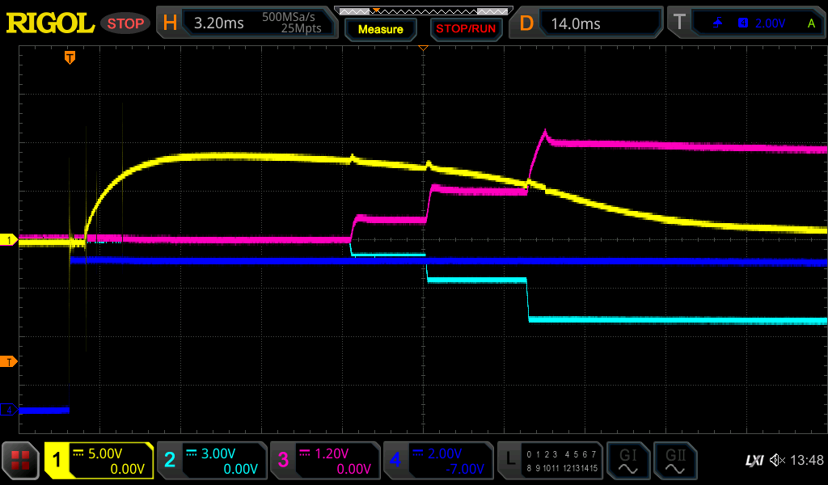
Task: Toggle channel 1 with the 5.00V label
Action: 99,461
